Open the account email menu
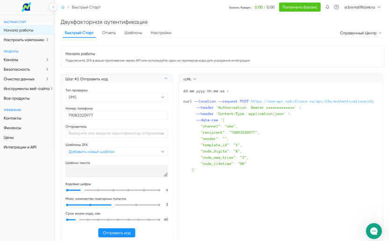Image resolution: width=389 pixels, height=241 pixels. tap(362, 7)
